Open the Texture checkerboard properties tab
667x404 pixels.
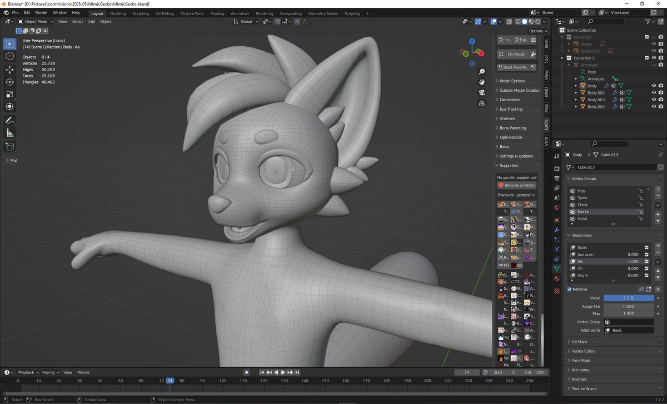[x=557, y=291]
